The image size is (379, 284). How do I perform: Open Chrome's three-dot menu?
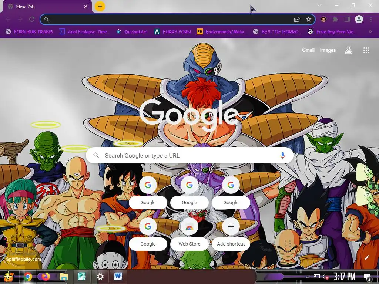tap(371, 19)
